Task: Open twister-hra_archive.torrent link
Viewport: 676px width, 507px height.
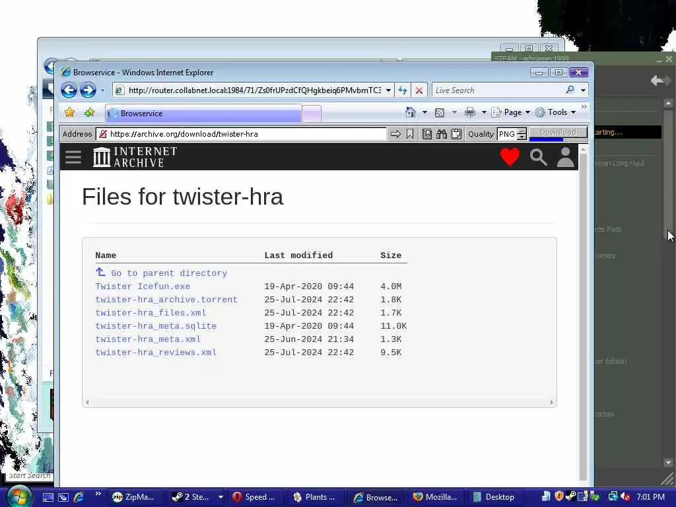Action: (x=166, y=300)
